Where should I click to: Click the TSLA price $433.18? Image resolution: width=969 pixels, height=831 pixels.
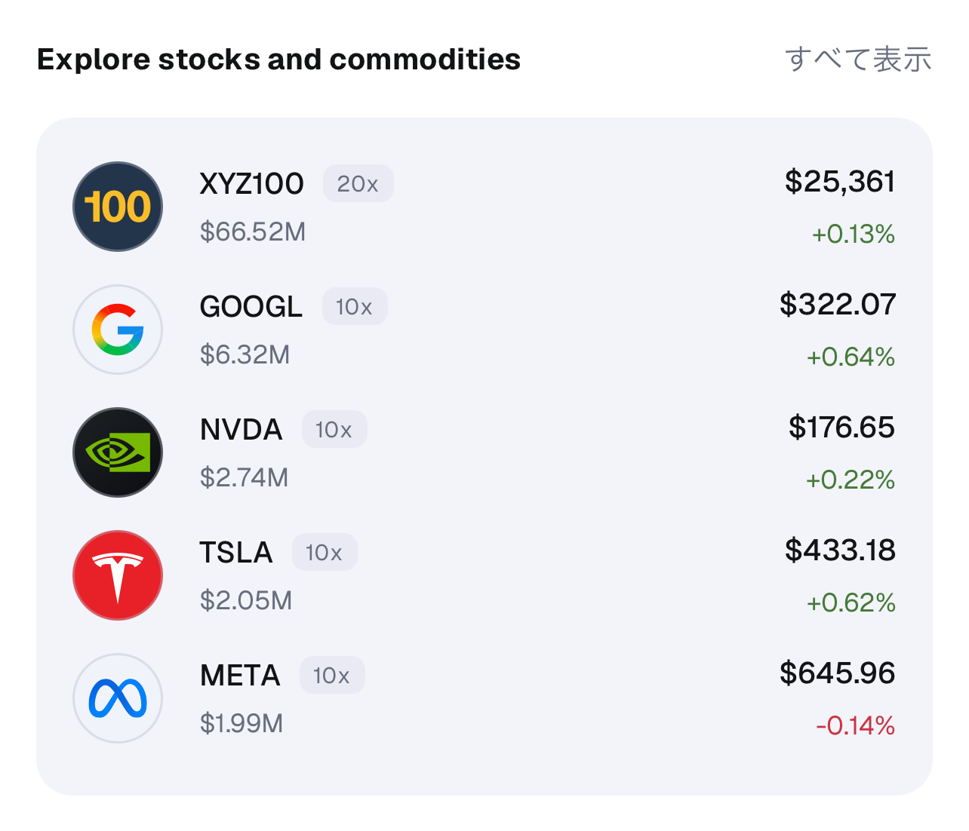840,550
